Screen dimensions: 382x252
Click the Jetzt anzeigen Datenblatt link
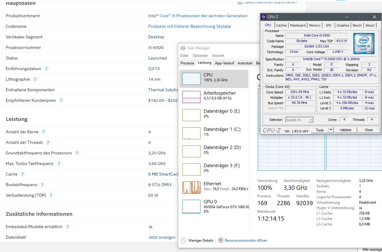coord(162,237)
